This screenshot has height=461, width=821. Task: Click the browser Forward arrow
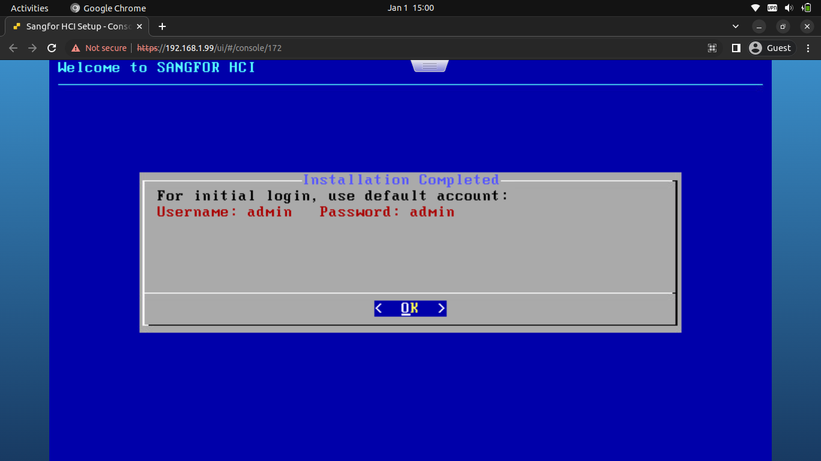tap(32, 48)
